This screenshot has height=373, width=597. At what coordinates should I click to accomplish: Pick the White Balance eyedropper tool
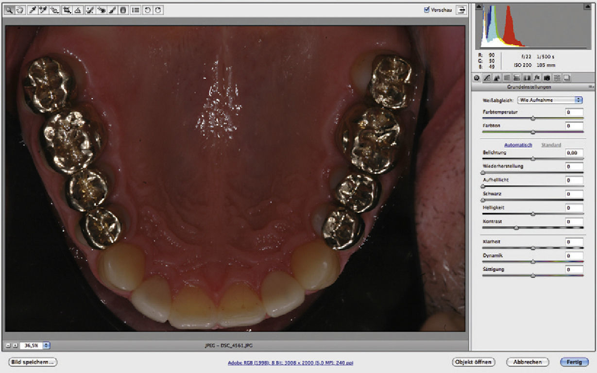coord(33,10)
